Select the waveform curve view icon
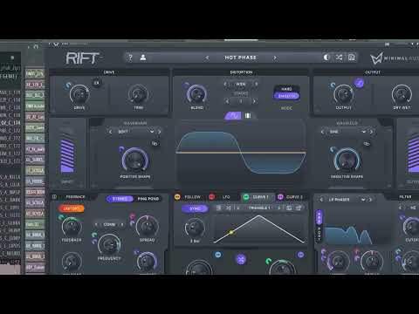This screenshot has width=419, height=314. [233, 116]
